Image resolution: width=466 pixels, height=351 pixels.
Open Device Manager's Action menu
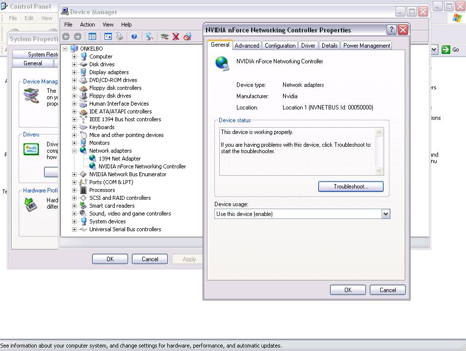(87, 25)
